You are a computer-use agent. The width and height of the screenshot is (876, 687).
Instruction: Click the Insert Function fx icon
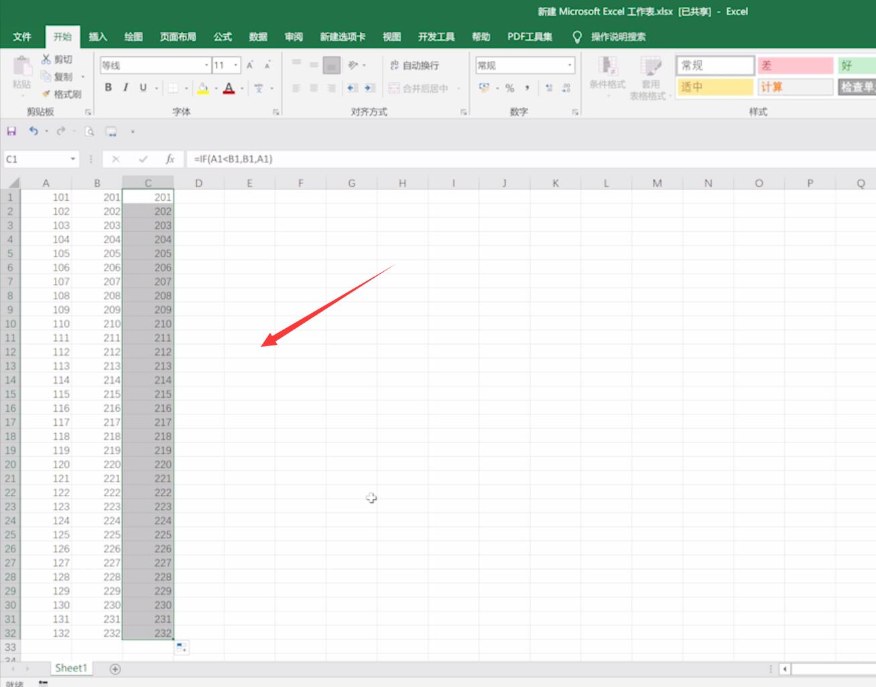170,159
